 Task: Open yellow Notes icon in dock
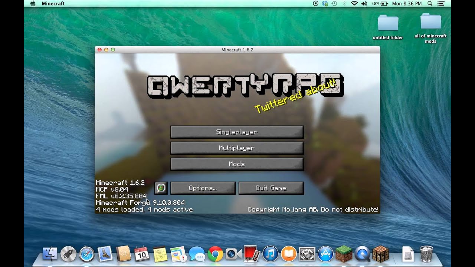(160, 254)
